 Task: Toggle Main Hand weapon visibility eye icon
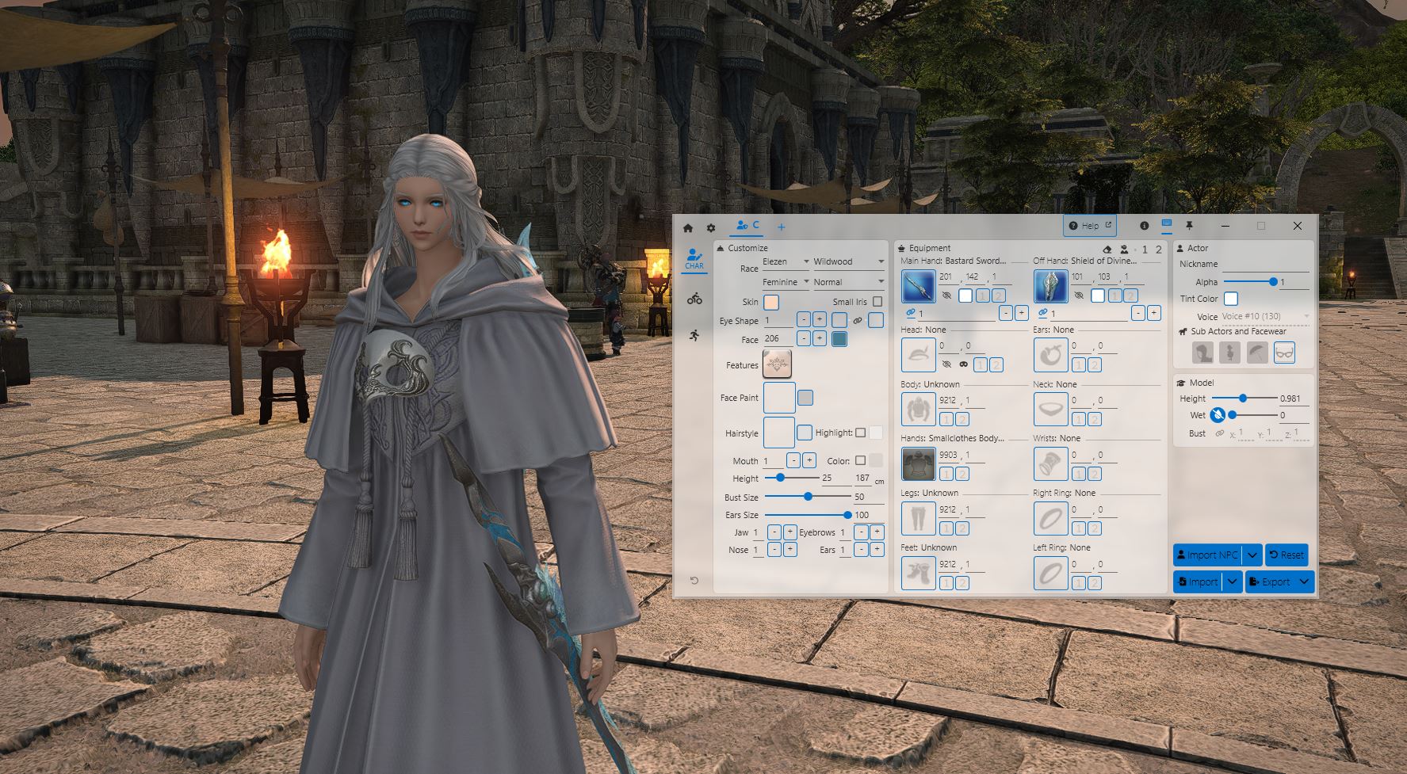click(x=946, y=295)
